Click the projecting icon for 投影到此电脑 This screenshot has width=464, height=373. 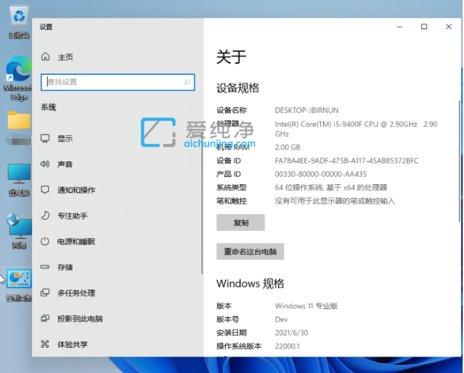coord(46,319)
